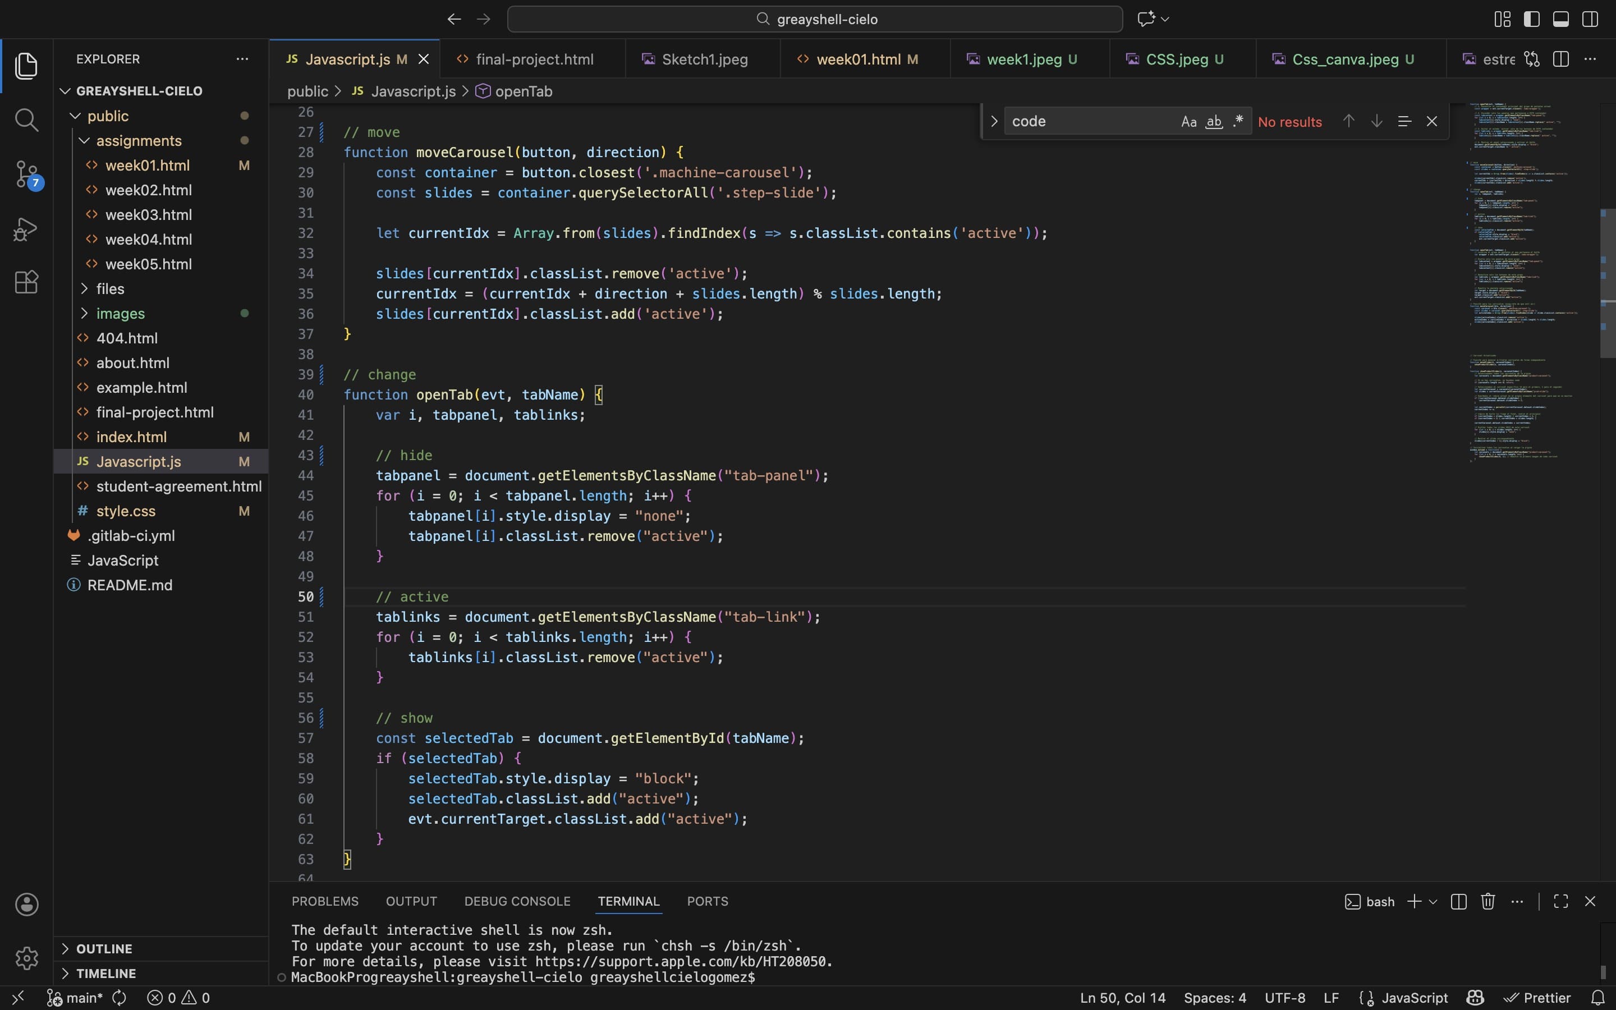1616x1010 pixels.
Task: Open the new terminal launch profile dropdown
Action: pos(1433,901)
